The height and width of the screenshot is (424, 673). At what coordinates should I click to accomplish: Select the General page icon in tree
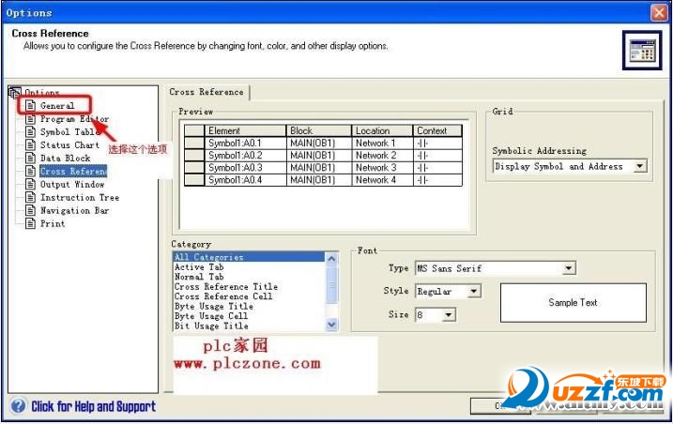(30, 105)
